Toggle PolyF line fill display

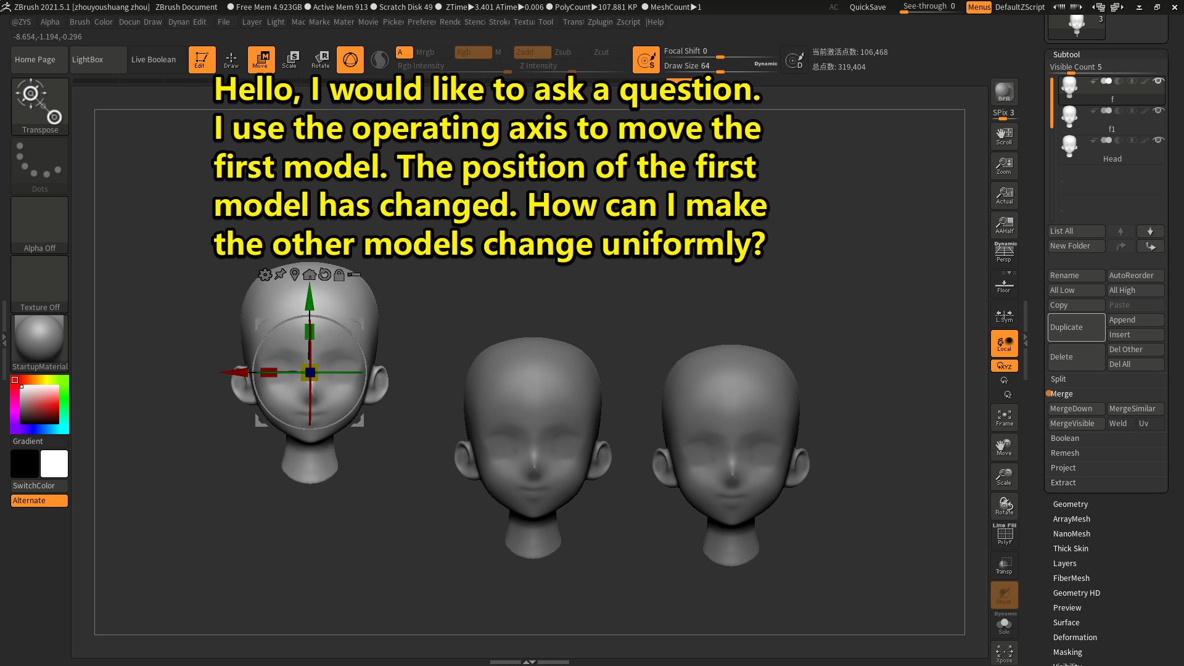coord(1004,535)
